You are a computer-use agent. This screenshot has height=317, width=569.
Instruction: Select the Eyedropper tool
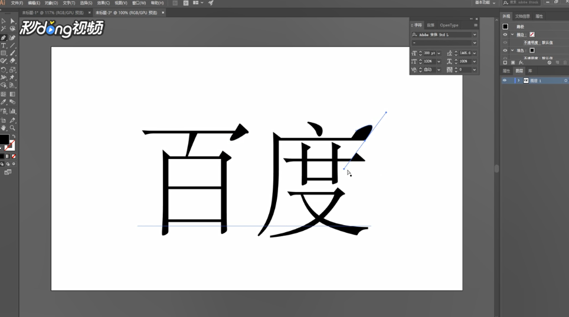[x=4, y=102]
